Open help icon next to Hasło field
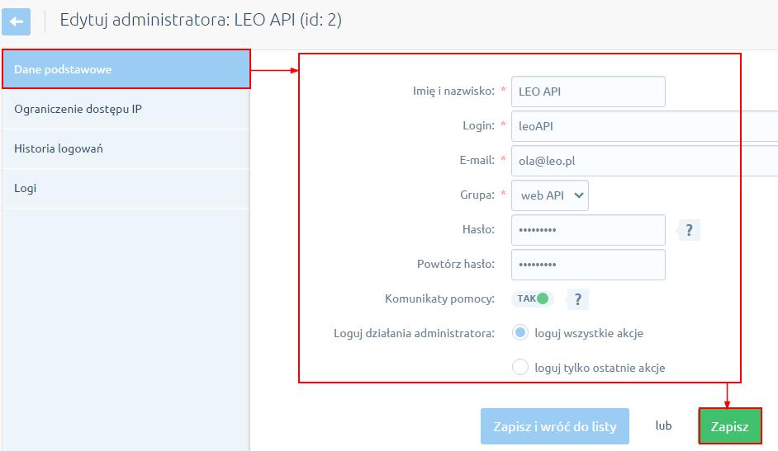 point(689,230)
